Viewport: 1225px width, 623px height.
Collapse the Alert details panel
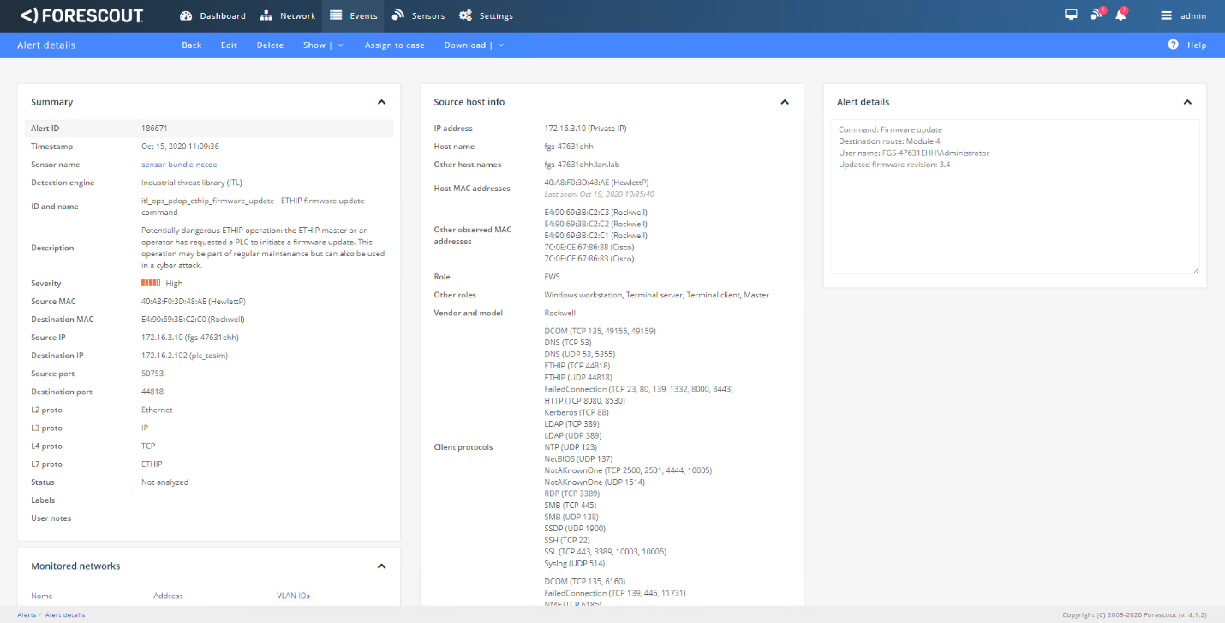[1187, 102]
